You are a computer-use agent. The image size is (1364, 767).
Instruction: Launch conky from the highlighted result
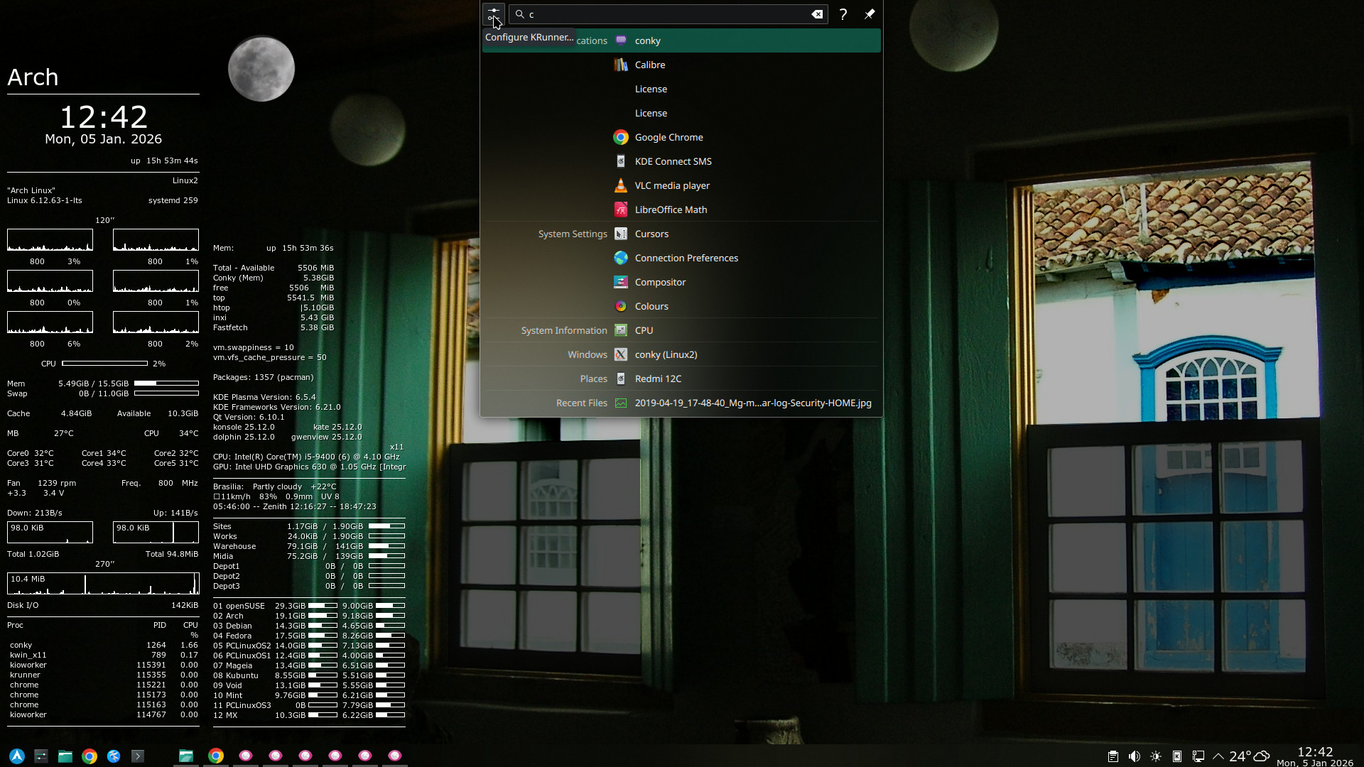tap(647, 40)
